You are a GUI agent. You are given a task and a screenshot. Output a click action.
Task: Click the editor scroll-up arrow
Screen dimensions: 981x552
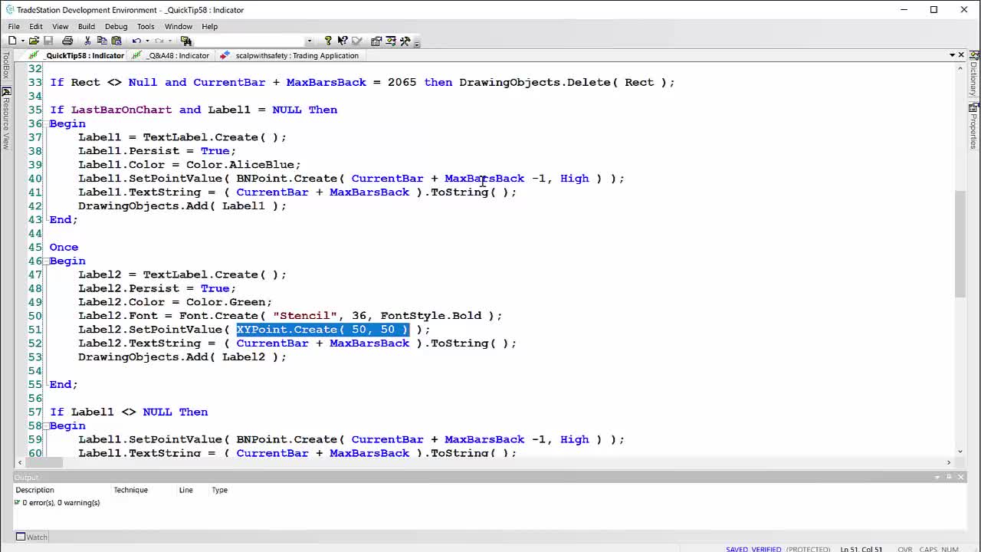click(960, 67)
